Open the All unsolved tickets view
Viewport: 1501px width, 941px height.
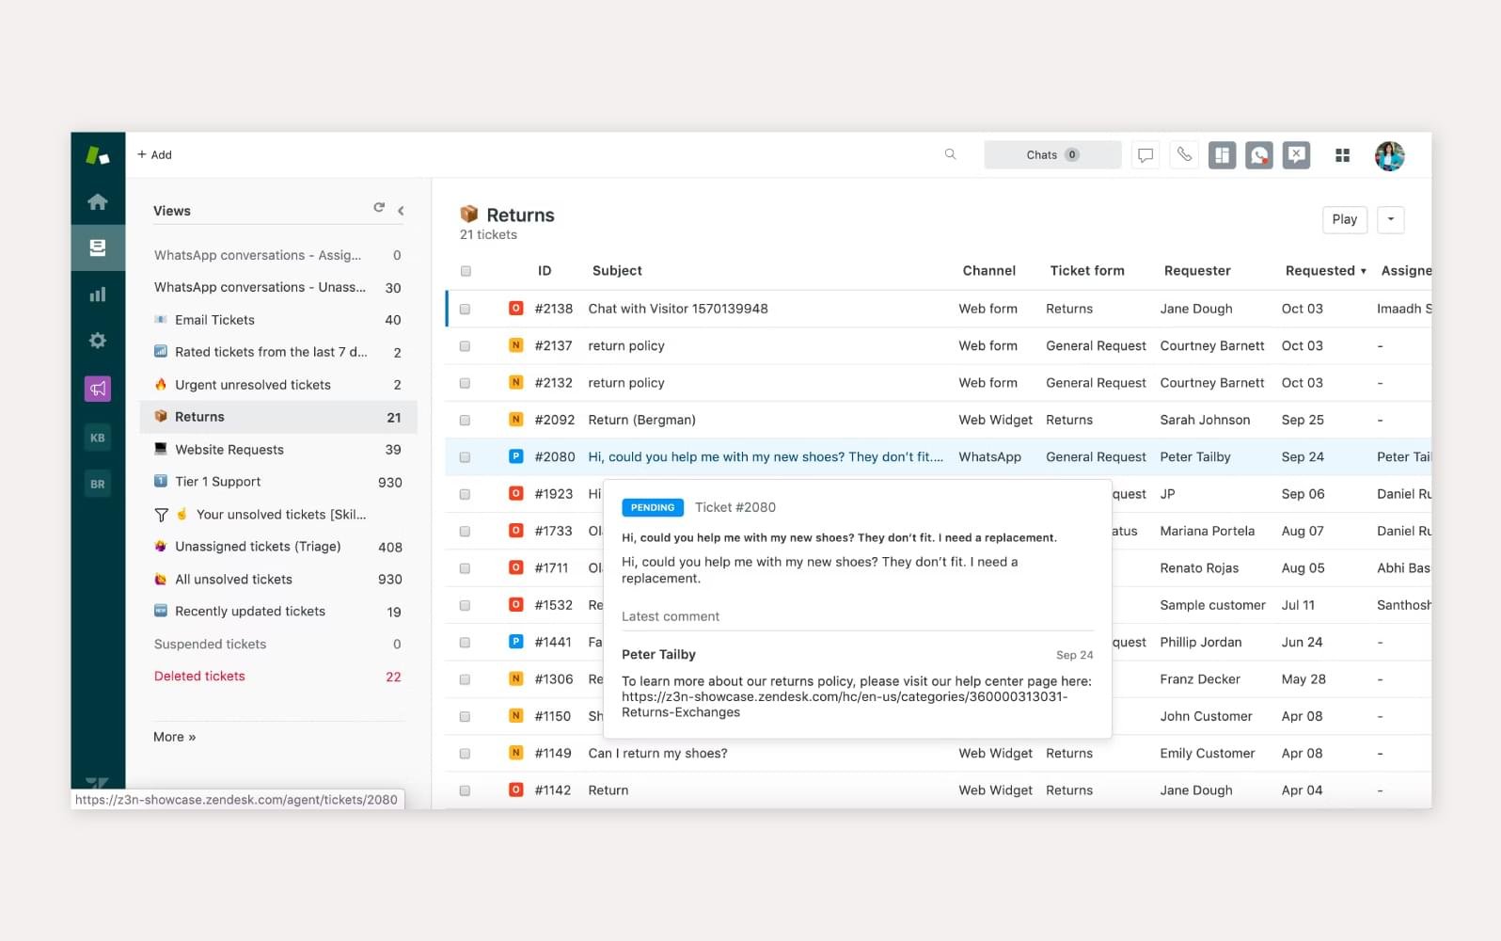point(278,580)
